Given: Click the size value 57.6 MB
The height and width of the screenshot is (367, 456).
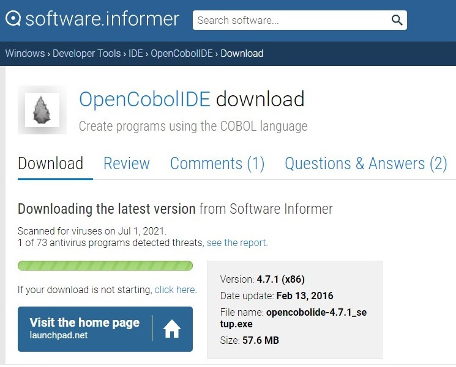Looking at the screenshot, I should pyautogui.click(x=261, y=340).
